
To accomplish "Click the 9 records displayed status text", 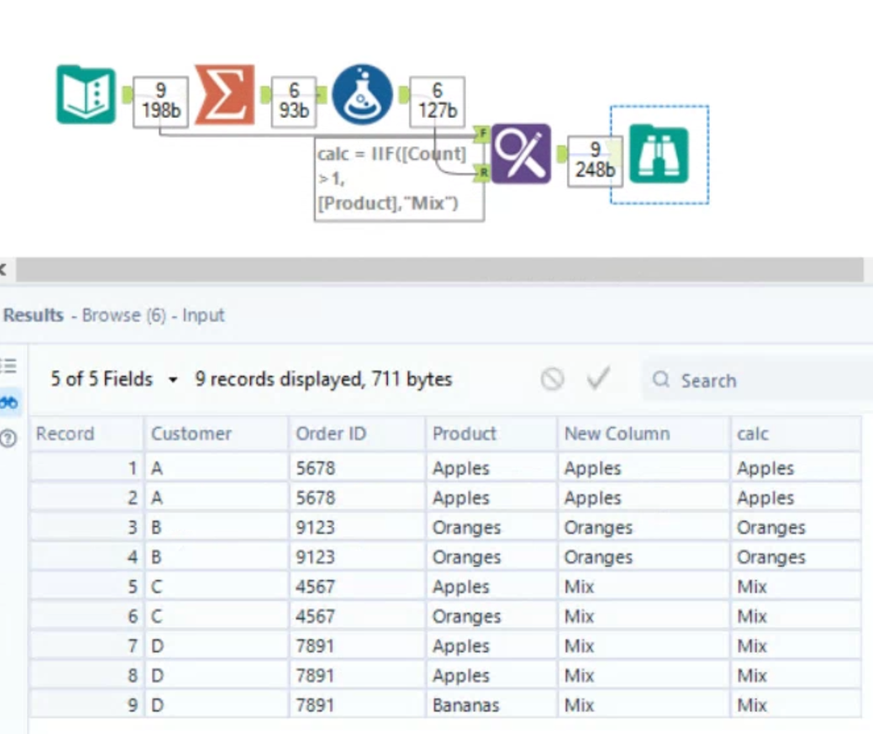I will 323,379.
